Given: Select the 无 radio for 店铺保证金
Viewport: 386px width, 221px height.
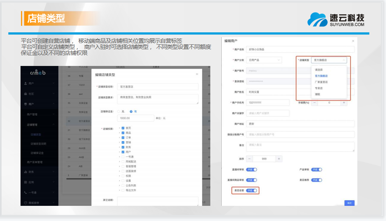Looking at the screenshot, I should click(x=119, y=111).
